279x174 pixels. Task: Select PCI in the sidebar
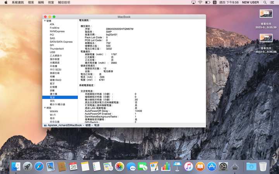click(x=52, y=35)
